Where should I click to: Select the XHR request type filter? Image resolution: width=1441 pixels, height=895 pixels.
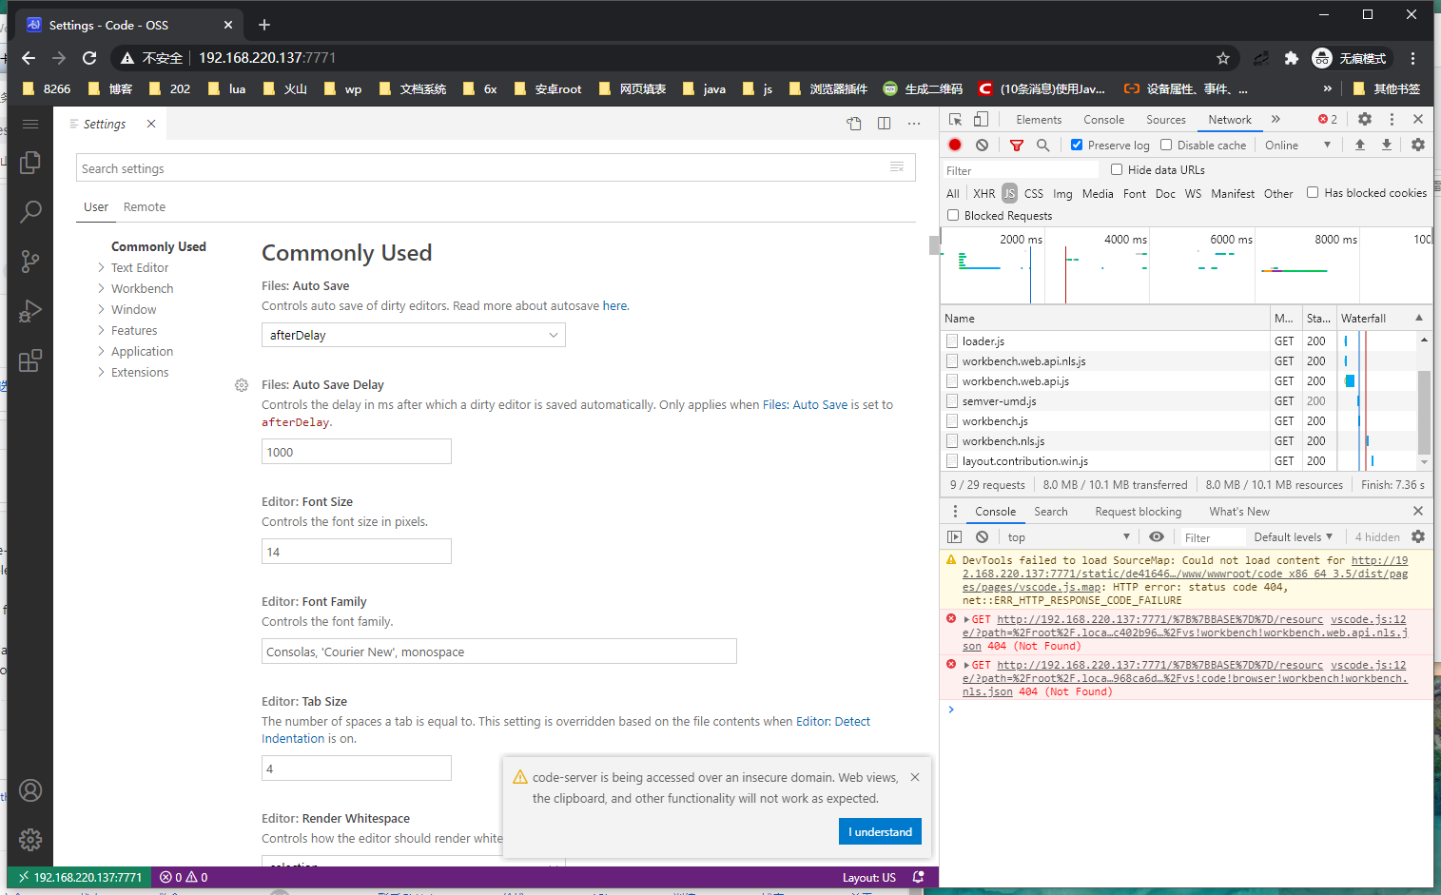click(x=984, y=193)
